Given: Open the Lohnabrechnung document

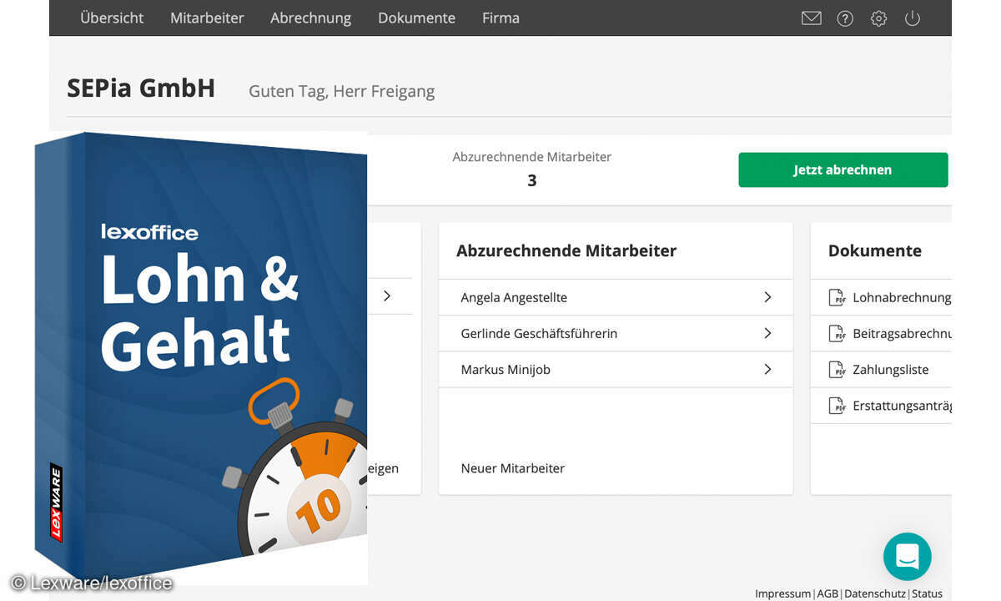Looking at the screenshot, I should tap(902, 297).
